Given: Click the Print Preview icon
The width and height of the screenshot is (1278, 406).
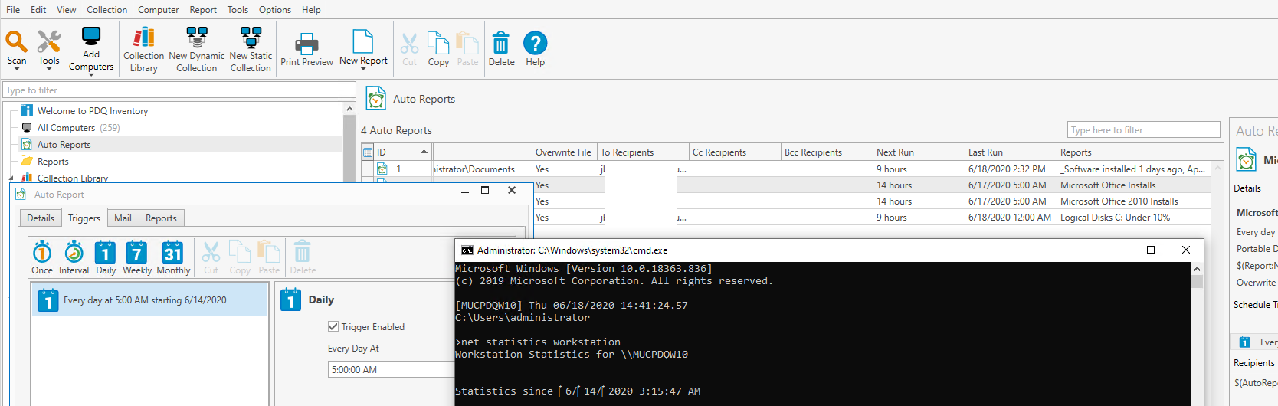Looking at the screenshot, I should pos(306,49).
